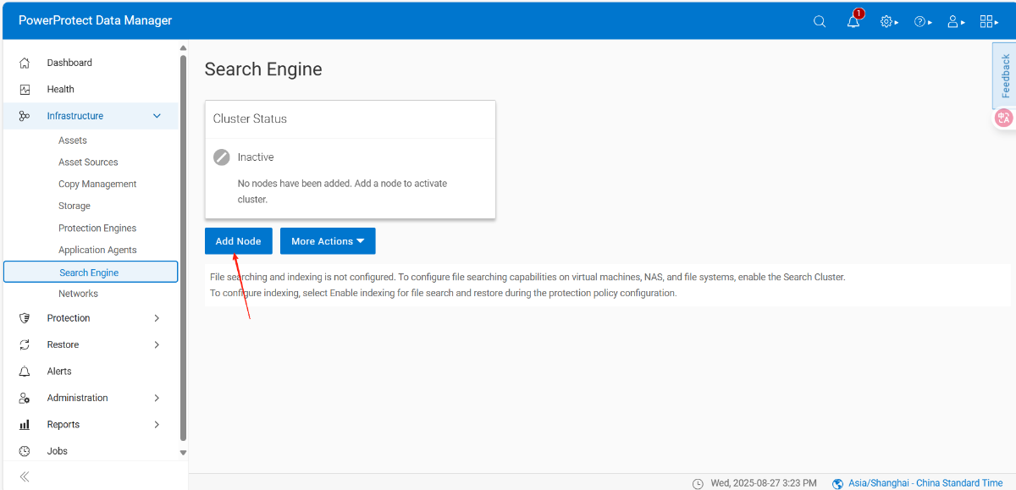Click sidebar scrollbar down arrow
The height and width of the screenshot is (490, 1016).
pyautogui.click(x=183, y=453)
